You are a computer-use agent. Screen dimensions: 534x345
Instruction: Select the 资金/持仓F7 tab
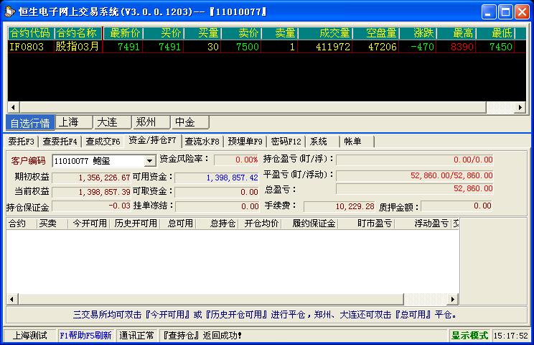click(153, 140)
